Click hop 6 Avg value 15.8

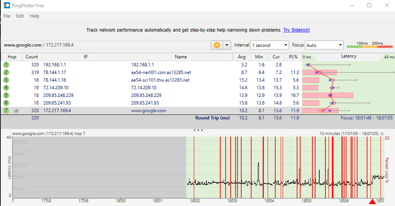243,103
